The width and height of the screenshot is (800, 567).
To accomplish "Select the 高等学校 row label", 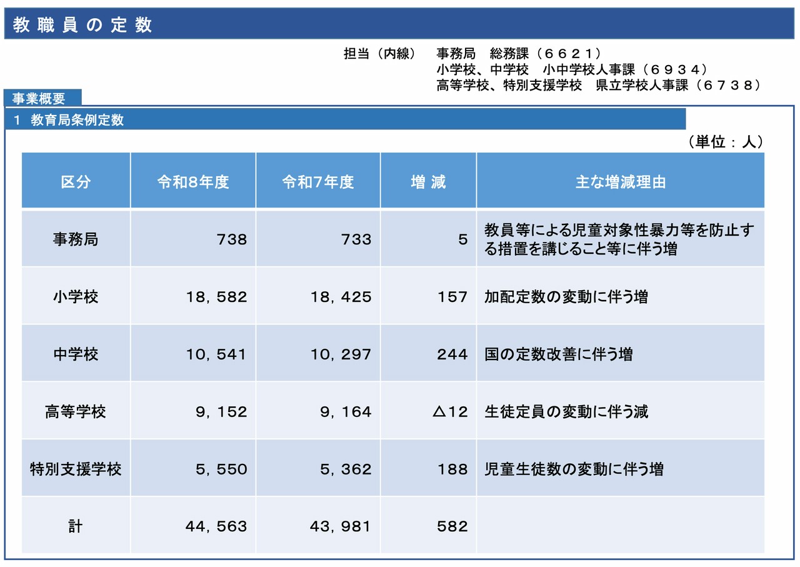I will [x=76, y=412].
